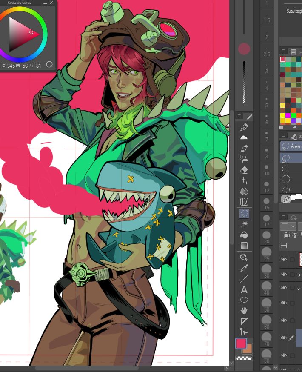This screenshot has height=372, width=302.
Task: Select the Blend tool
Action: [x=244, y=191]
